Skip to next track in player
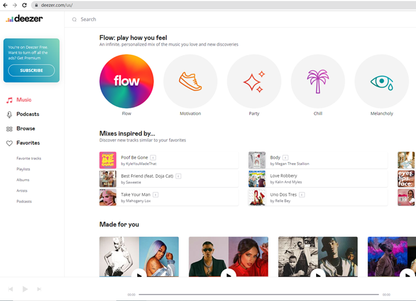The width and height of the screenshot is (416, 301). click(39, 289)
